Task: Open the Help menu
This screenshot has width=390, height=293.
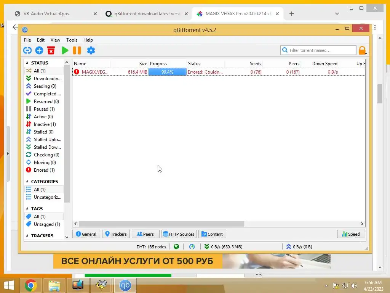Action: tap(88, 40)
